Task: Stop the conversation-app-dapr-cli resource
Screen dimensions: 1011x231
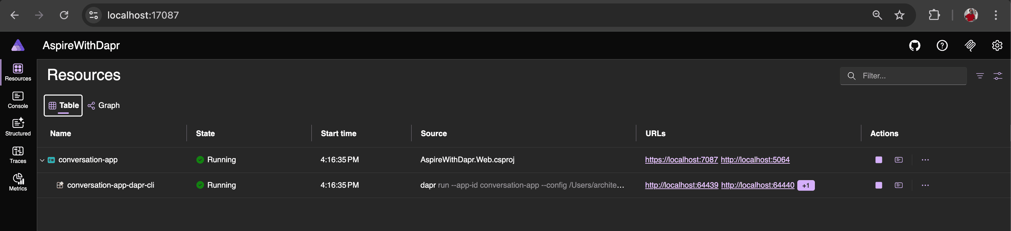Action: click(x=879, y=185)
